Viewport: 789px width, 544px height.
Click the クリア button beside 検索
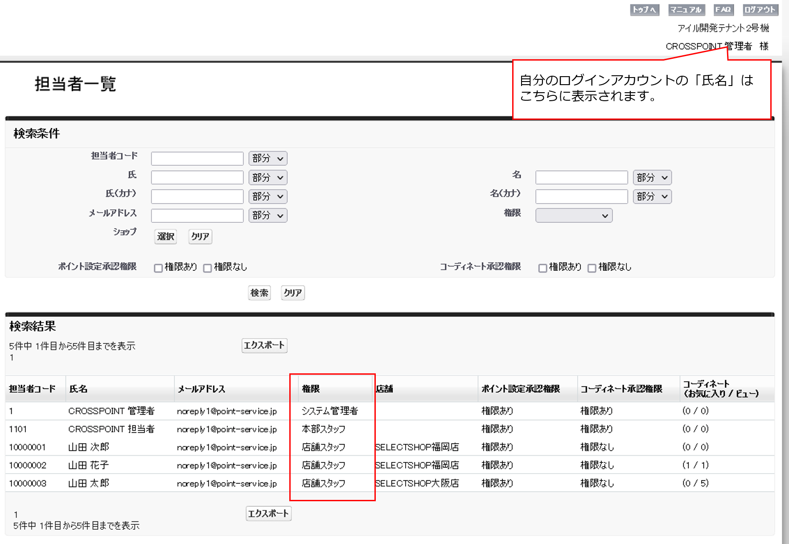(292, 293)
